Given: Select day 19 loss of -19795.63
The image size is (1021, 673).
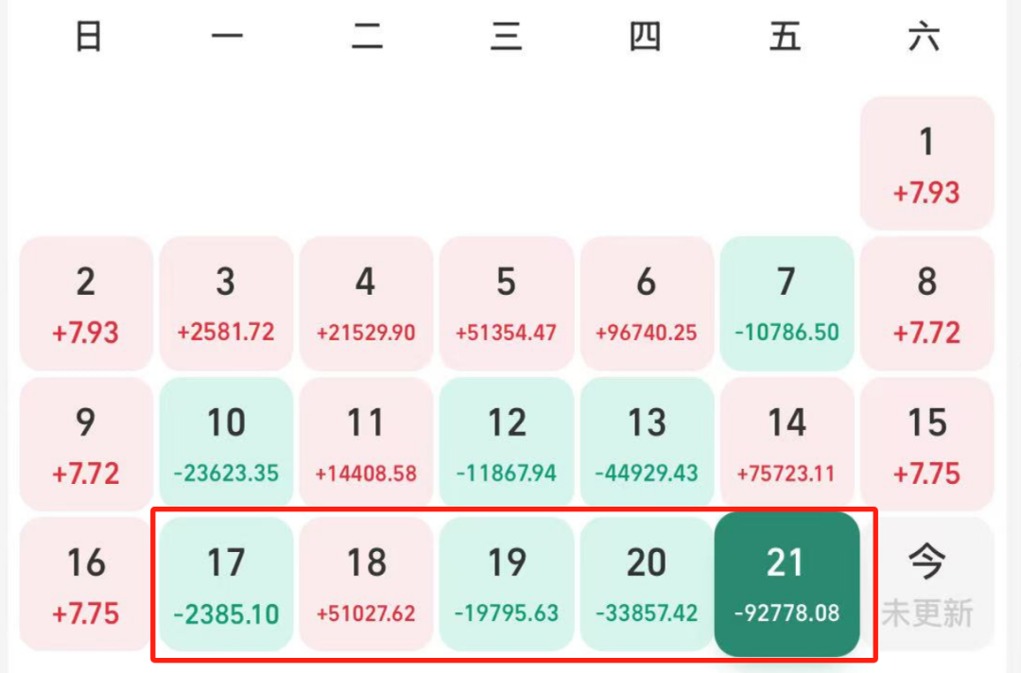Looking at the screenshot, I should [x=507, y=584].
